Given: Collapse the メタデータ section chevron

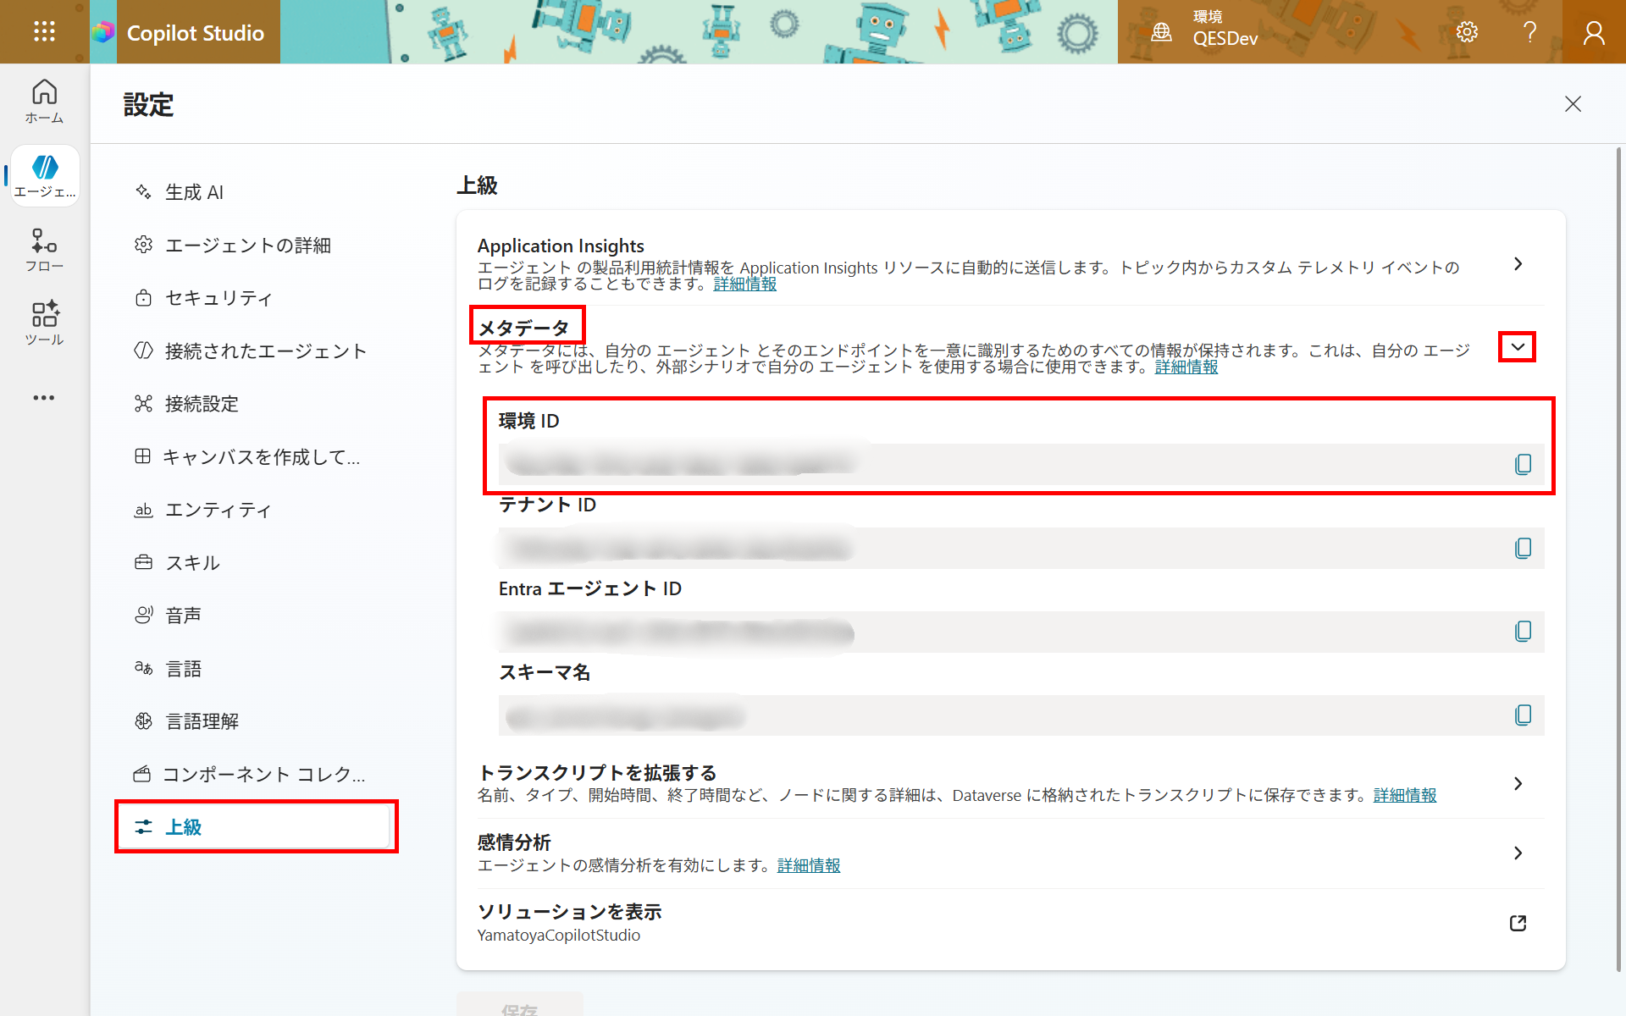Looking at the screenshot, I should coord(1517,347).
